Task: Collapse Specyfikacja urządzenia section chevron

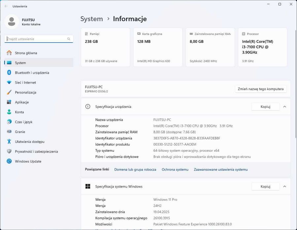Action: coord(284,107)
